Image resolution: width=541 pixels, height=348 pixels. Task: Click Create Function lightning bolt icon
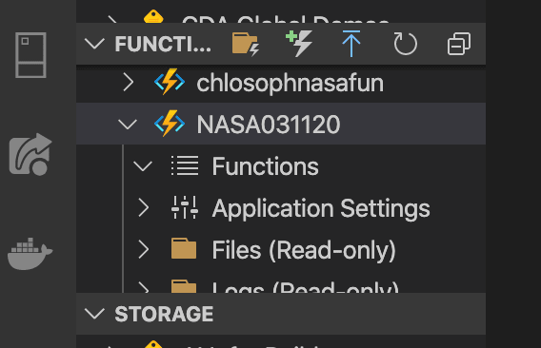click(299, 43)
